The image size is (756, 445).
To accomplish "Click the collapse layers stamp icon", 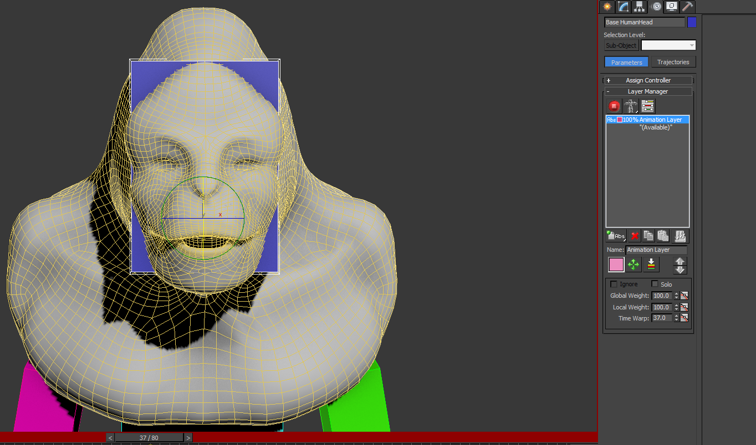I will click(681, 236).
